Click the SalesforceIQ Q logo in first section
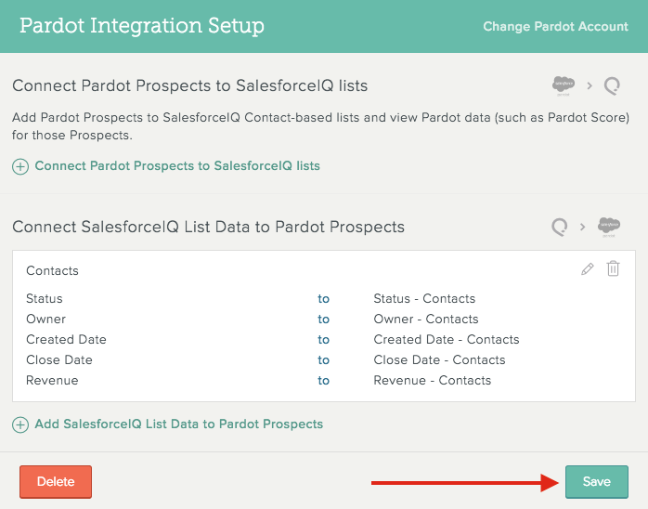The height and width of the screenshot is (509, 648). [612, 86]
